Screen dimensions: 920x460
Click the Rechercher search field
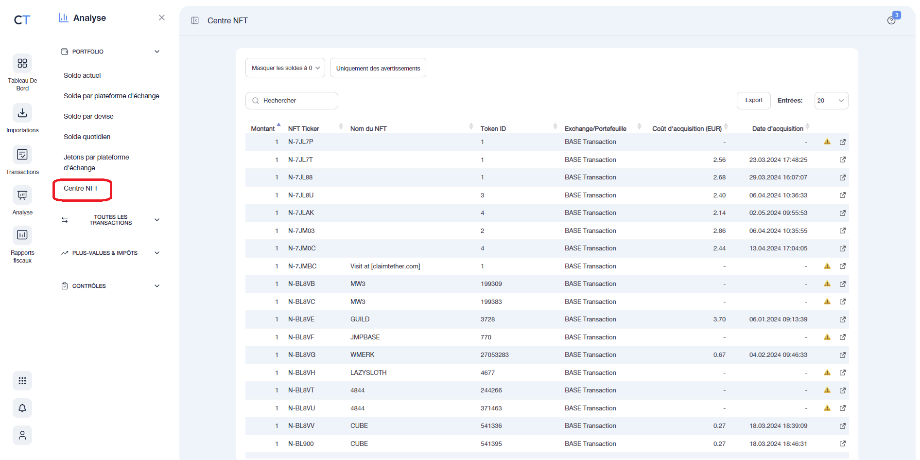[292, 101]
